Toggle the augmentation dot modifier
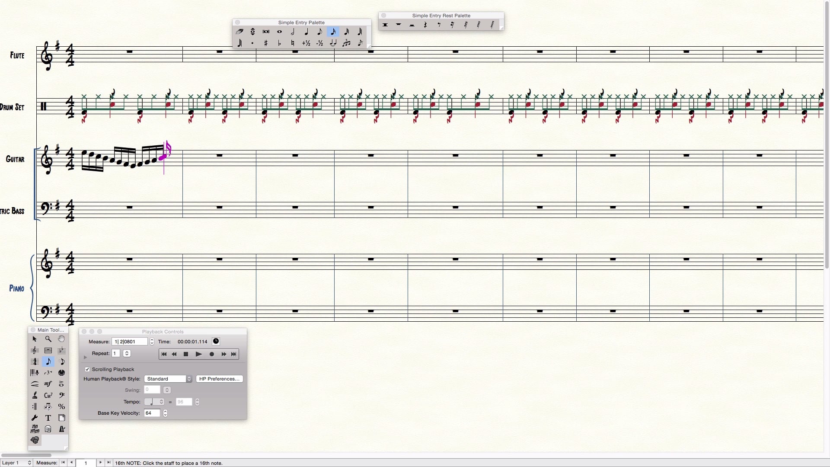Viewport: 830px width, 467px height. click(x=252, y=43)
